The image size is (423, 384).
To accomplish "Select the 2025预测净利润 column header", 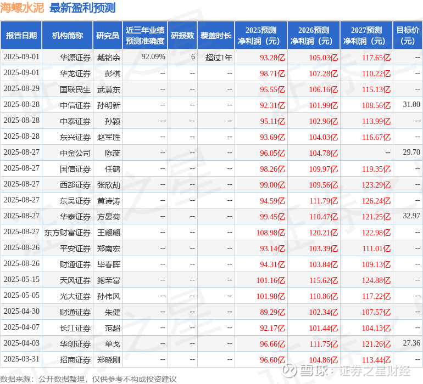I will coord(261,35).
